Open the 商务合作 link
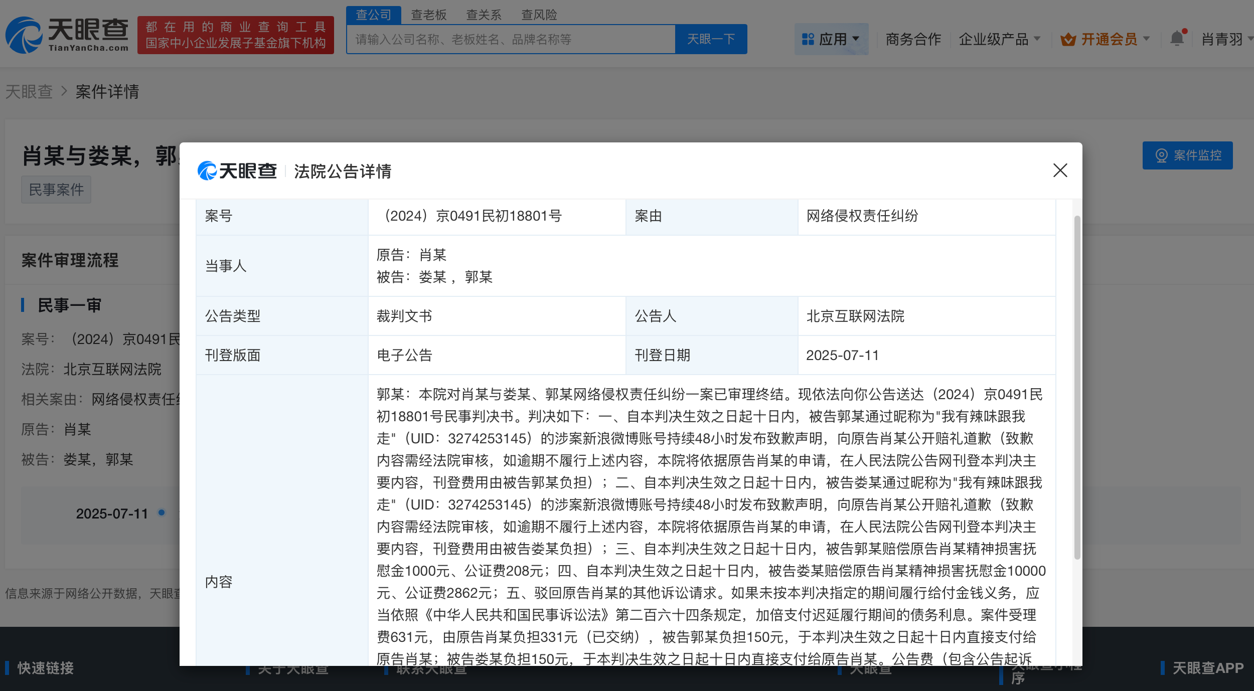1254x691 pixels. [x=913, y=40]
